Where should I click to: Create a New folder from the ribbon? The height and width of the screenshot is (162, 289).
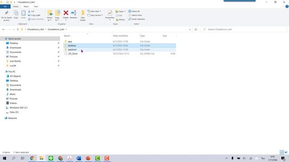click(83, 15)
